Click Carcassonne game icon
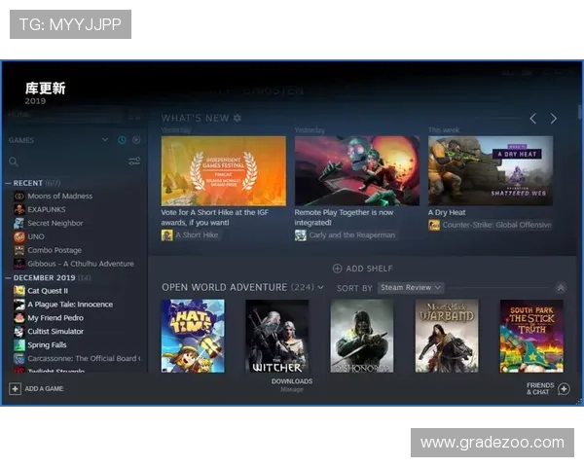Image resolution: width=584 pixels, height=467 pixels. click(x=19, y=359)
